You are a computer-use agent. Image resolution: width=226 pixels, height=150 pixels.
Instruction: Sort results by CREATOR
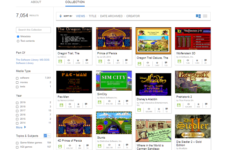(x=133, y=16)
